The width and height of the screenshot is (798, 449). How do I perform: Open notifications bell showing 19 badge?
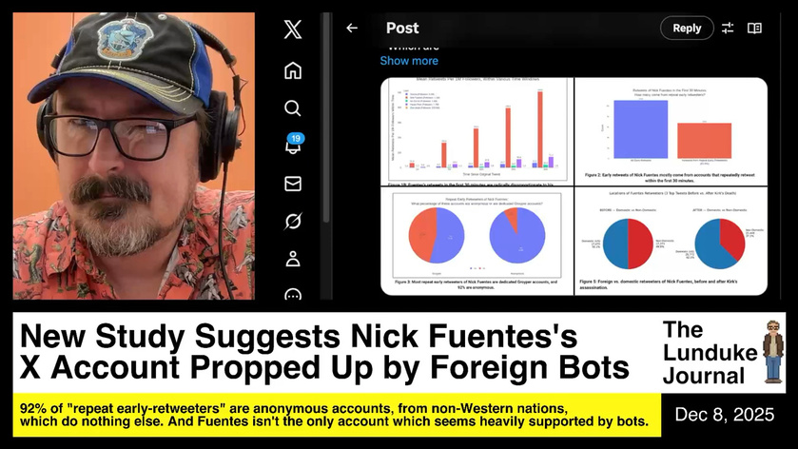293,146
